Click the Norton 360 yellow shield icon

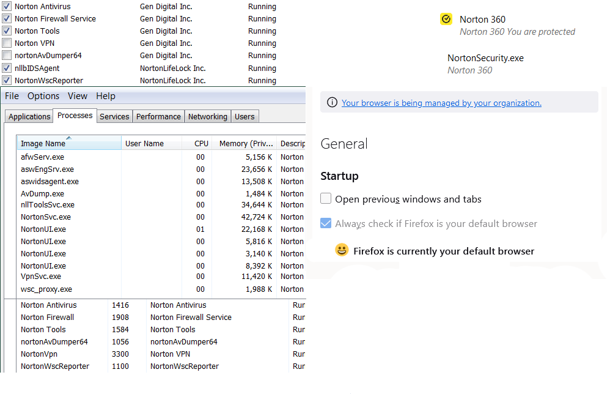pos(446,19)
